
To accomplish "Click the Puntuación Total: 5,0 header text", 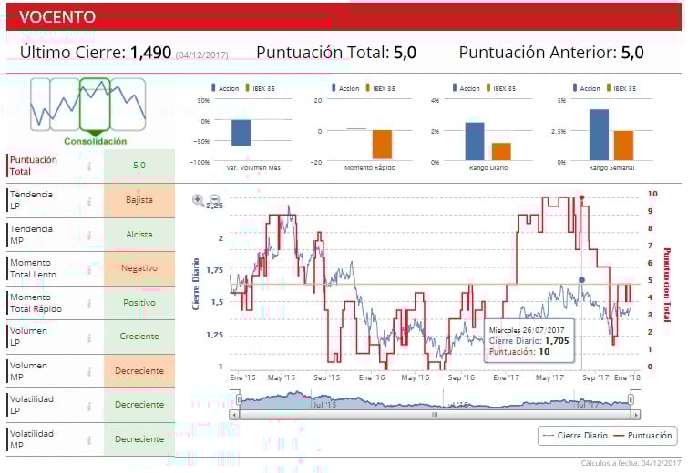I will [x=336, y=53].
